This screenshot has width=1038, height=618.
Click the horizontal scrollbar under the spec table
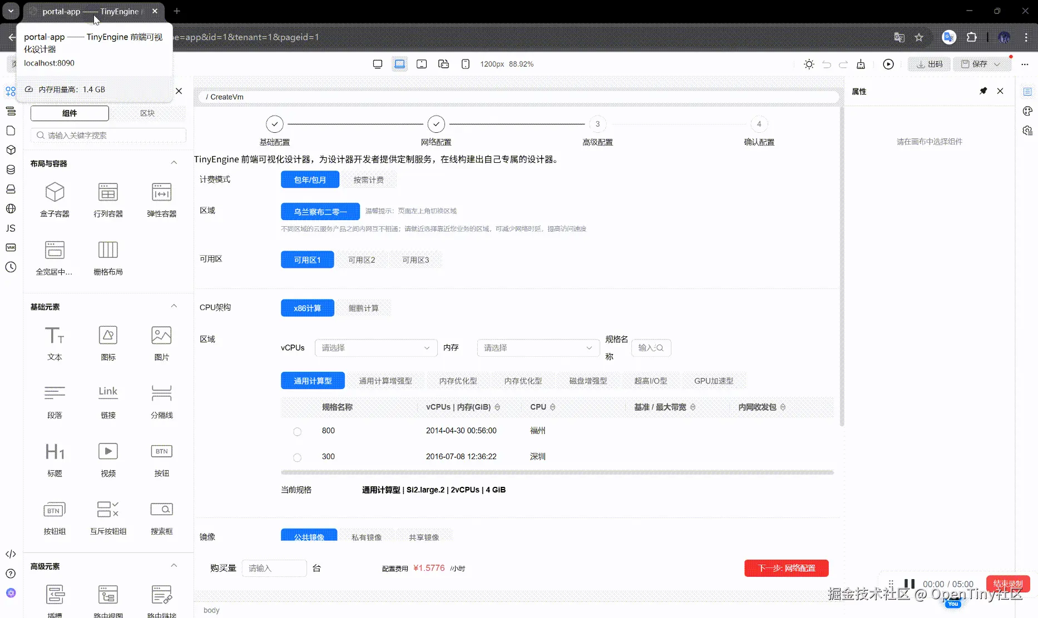pyautogui.click(x=557, y=472)
